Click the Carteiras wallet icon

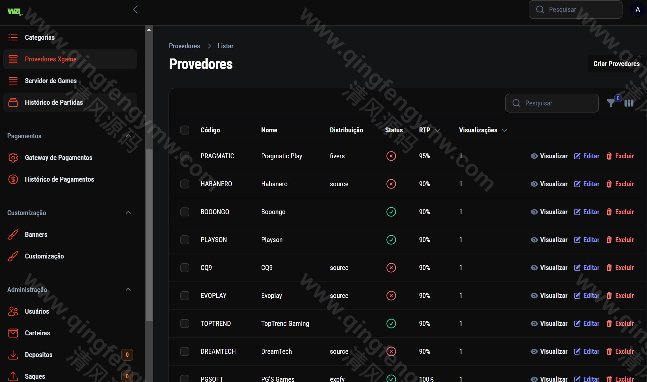tap(13, 333)
